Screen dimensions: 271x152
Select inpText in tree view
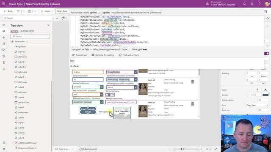point(22,123)
